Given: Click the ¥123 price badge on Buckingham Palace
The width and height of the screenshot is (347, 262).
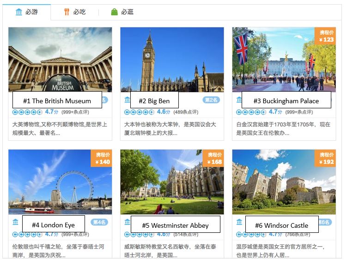Looking at the screenshot, I should pos(325,36).
